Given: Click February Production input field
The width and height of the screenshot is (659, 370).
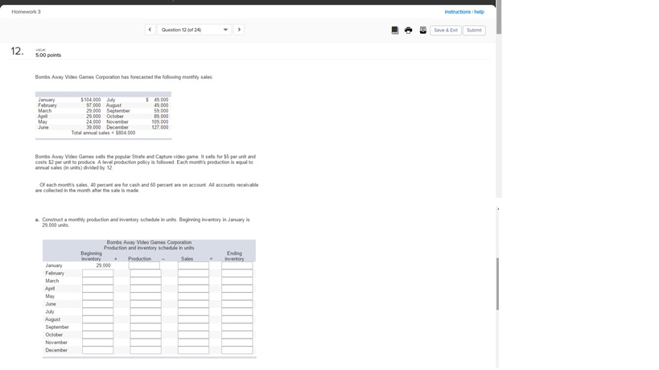Looking at the screenshot, I should (x=146, y=273).
